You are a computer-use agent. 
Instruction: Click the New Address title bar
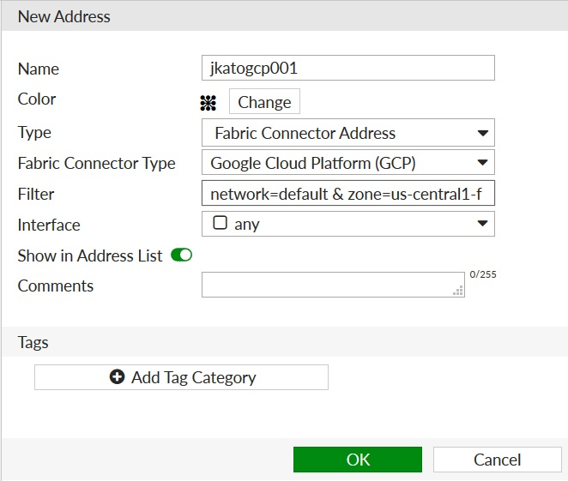point(64,16)
